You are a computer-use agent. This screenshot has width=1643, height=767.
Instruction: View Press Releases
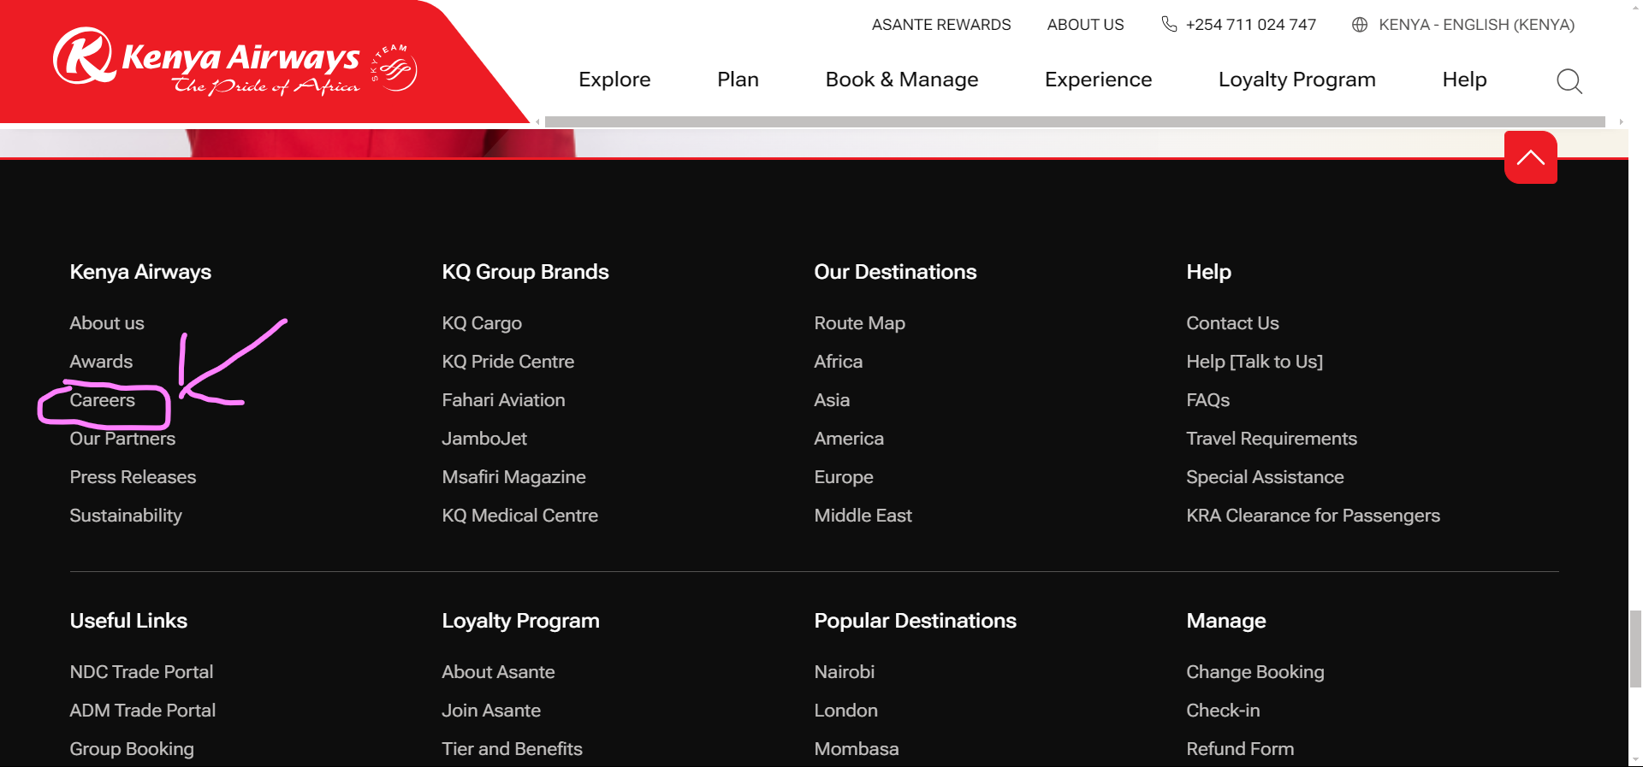(x=133, y=477)
